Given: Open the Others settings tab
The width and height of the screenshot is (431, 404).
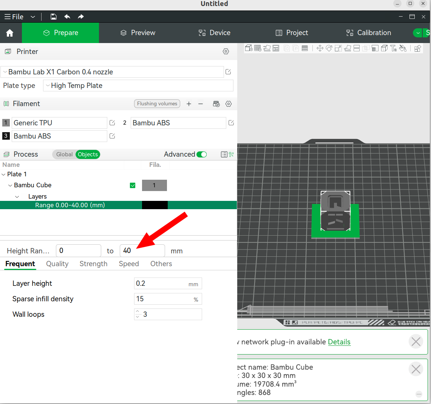Looking at the screenshot, I should (x=161, y=264).
